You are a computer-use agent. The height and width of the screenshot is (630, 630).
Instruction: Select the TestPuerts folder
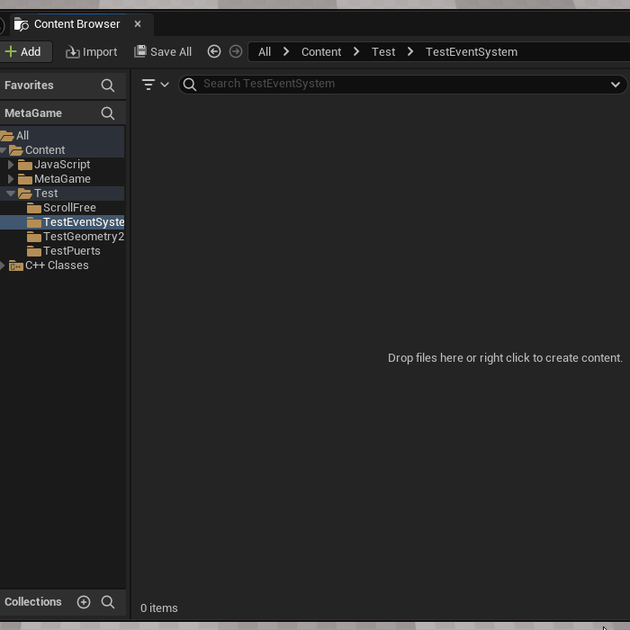71,251
